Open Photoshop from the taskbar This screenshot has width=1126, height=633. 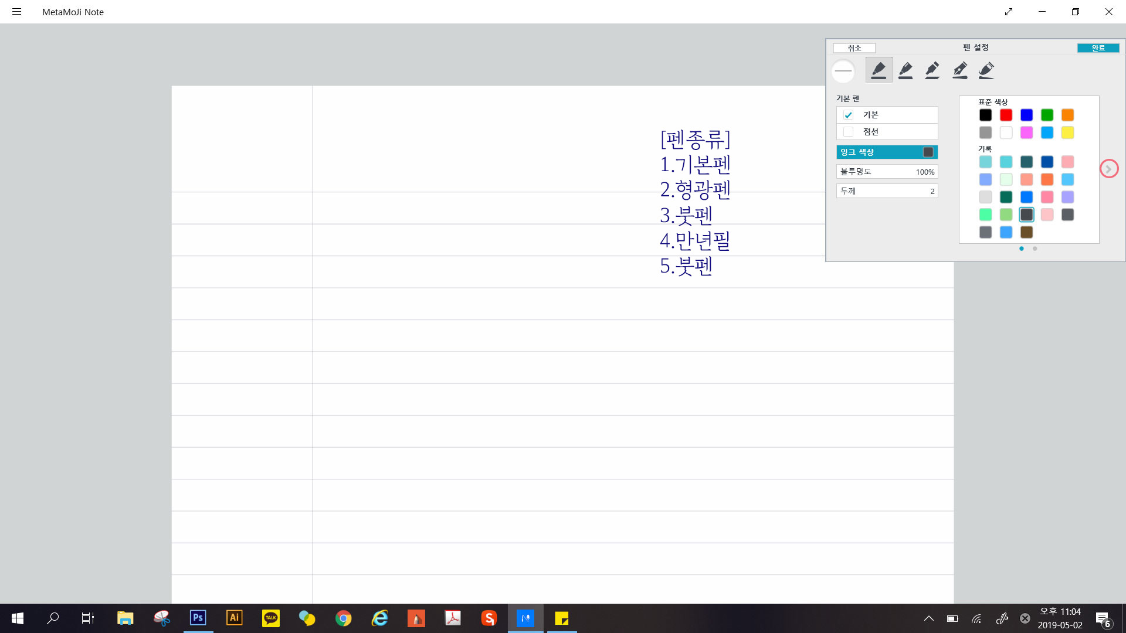pyautogui.click(x=198, y=618)
